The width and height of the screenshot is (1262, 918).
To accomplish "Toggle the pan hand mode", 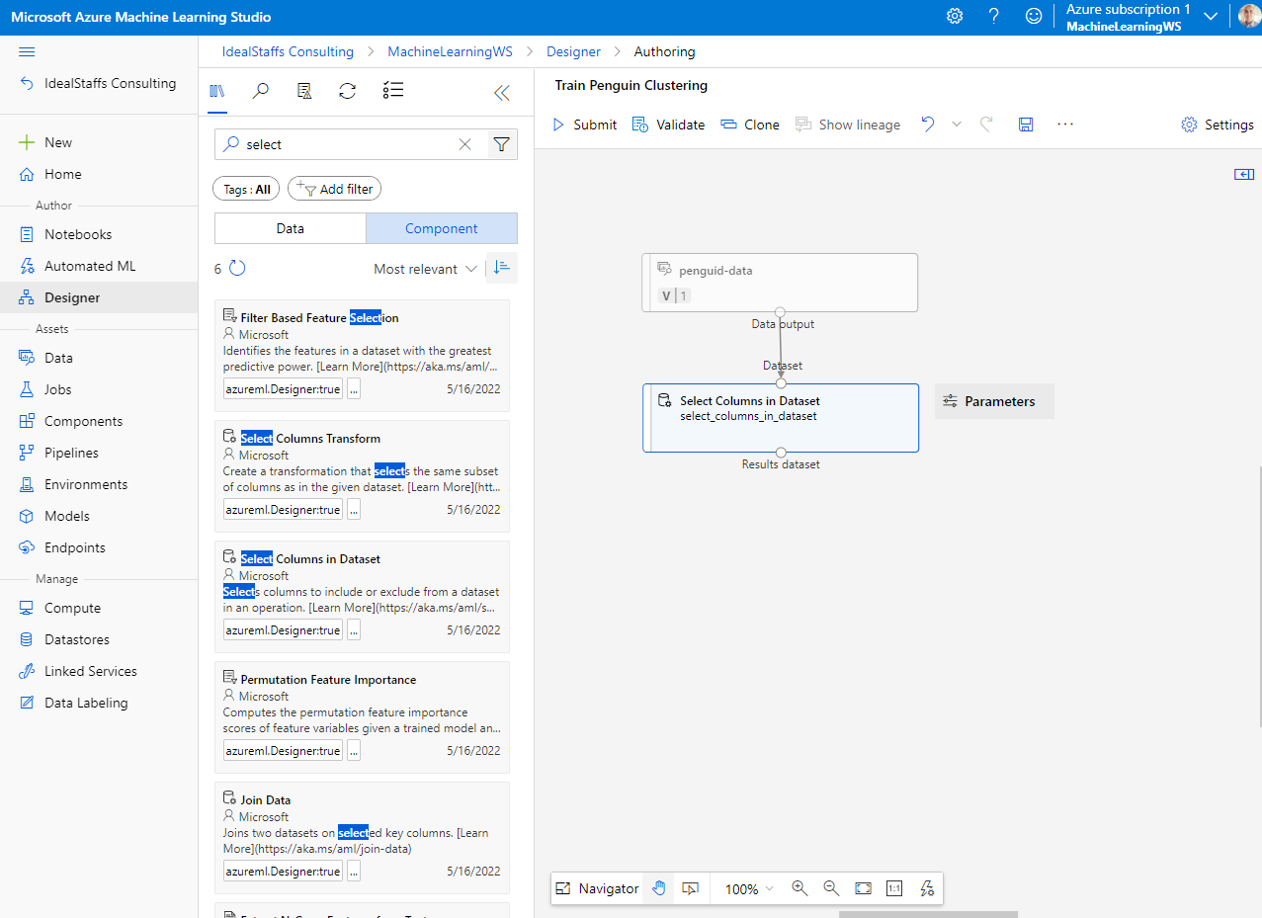I will (x=659, y=888).
